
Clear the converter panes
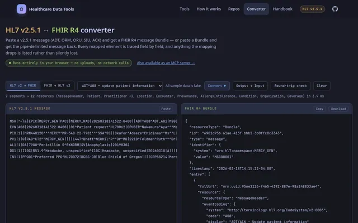(322, 86)
